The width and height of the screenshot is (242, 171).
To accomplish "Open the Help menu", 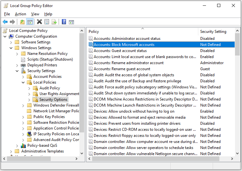I will pyautogui.click(x=48, y=14).
